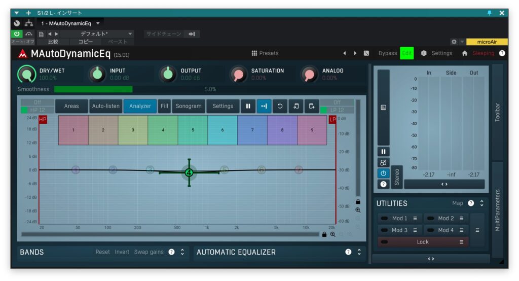Viewport: 519px width, 281px height.
Task: Click the reset (circular arrow) icon in the EQ toolbar
Action: 280,106
